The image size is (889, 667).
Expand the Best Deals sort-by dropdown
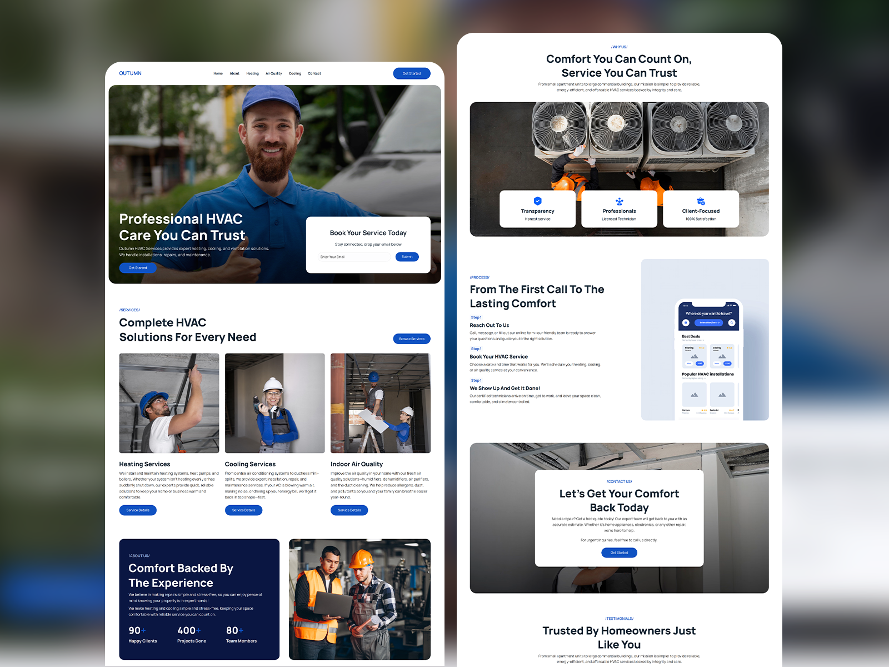pyautogui.click(x=693, y=340)
